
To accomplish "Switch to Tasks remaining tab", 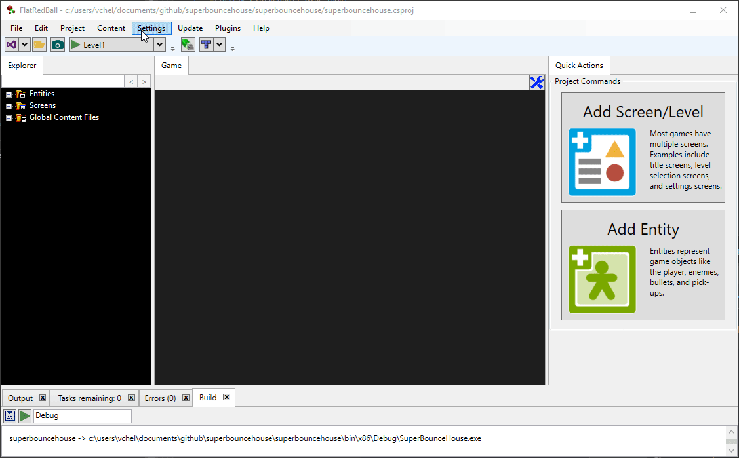I will 90,398.
